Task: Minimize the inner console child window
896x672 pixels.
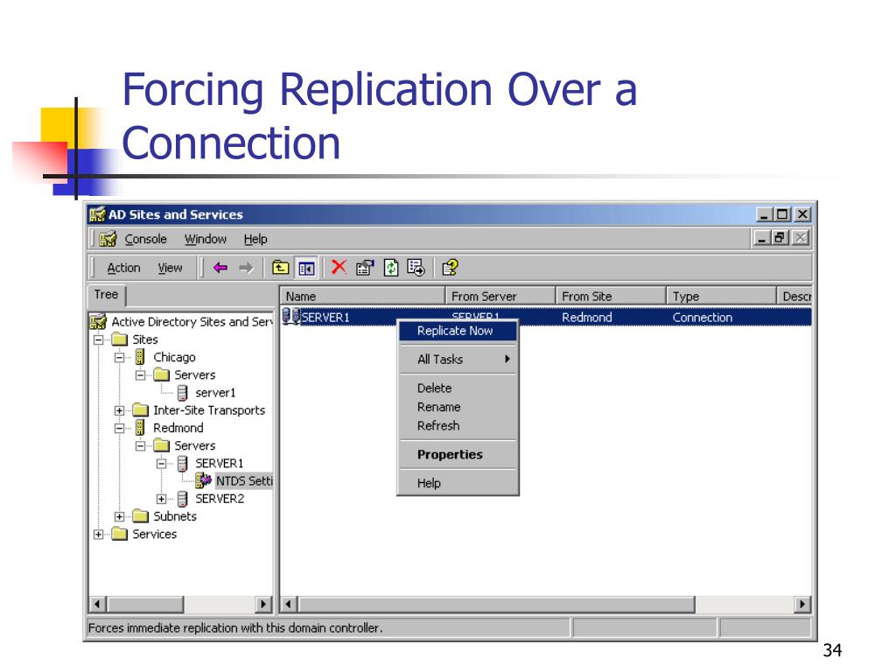Action: point(762,237)
